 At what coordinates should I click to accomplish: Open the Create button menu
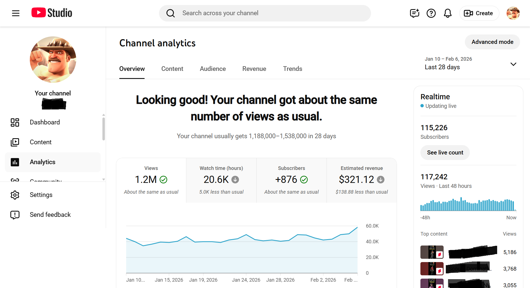point(479,13)
